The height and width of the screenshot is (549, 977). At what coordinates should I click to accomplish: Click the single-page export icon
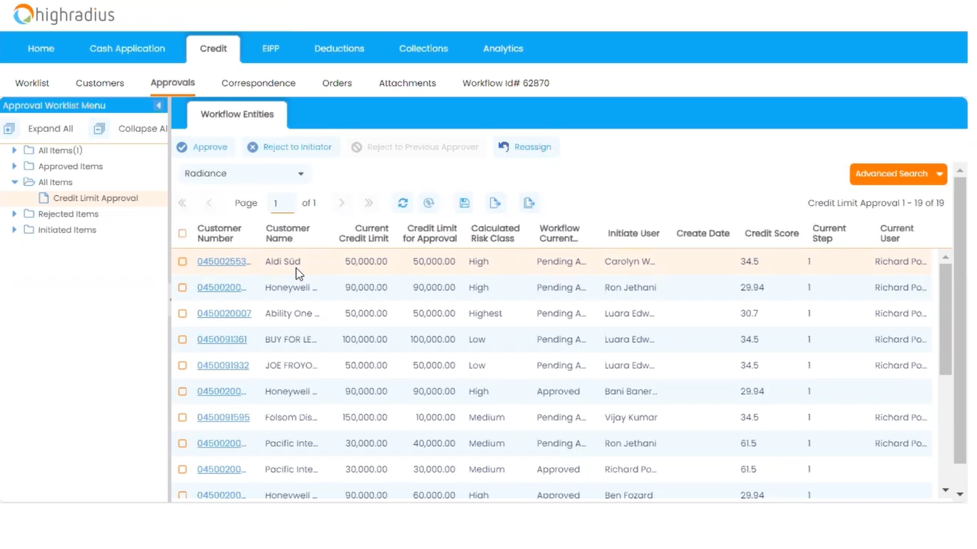[x=495, y=202]
